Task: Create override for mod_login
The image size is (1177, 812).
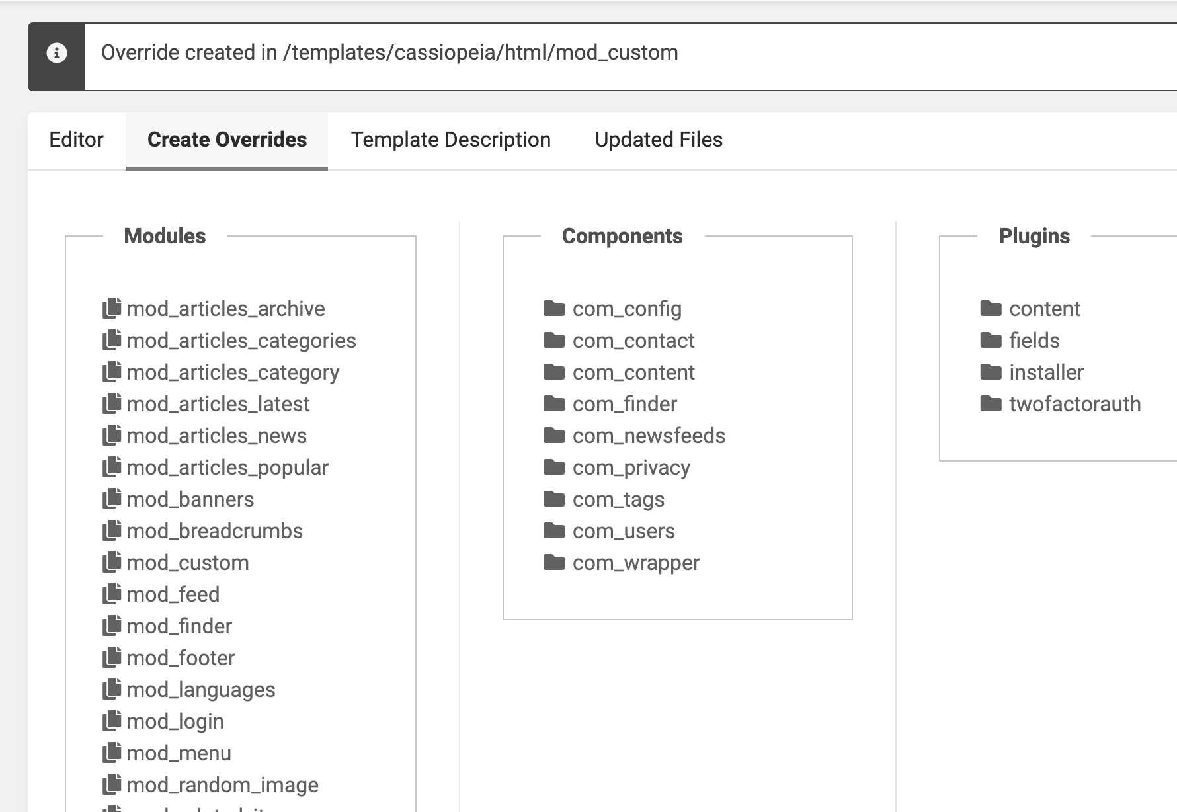Action: 175,721
